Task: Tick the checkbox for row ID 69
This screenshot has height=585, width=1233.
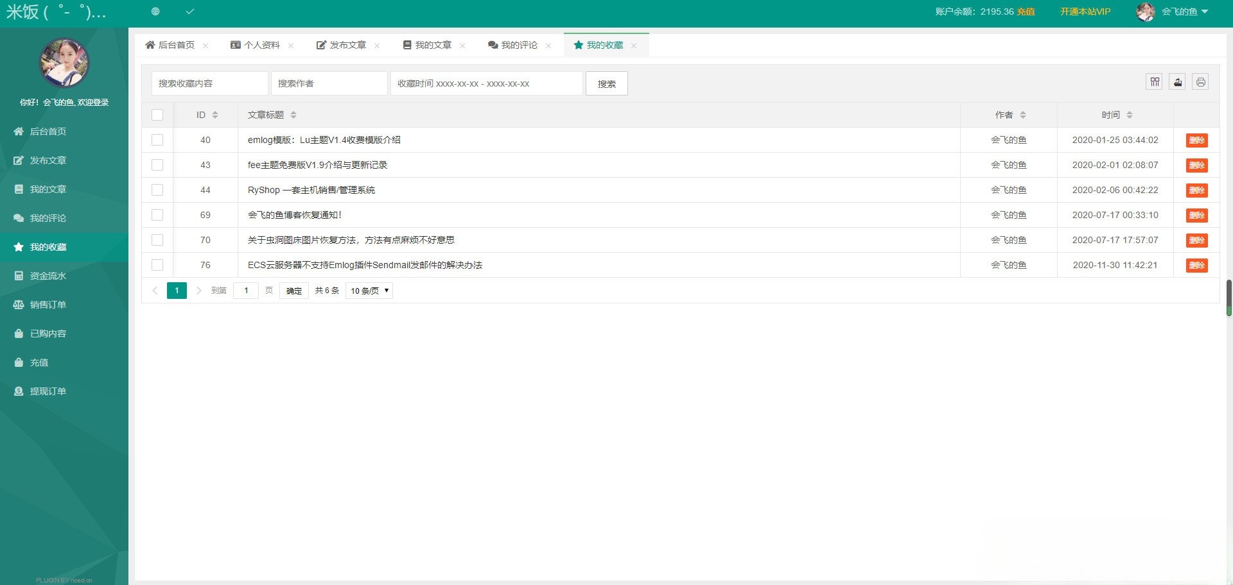Action: tap(157, 215)
